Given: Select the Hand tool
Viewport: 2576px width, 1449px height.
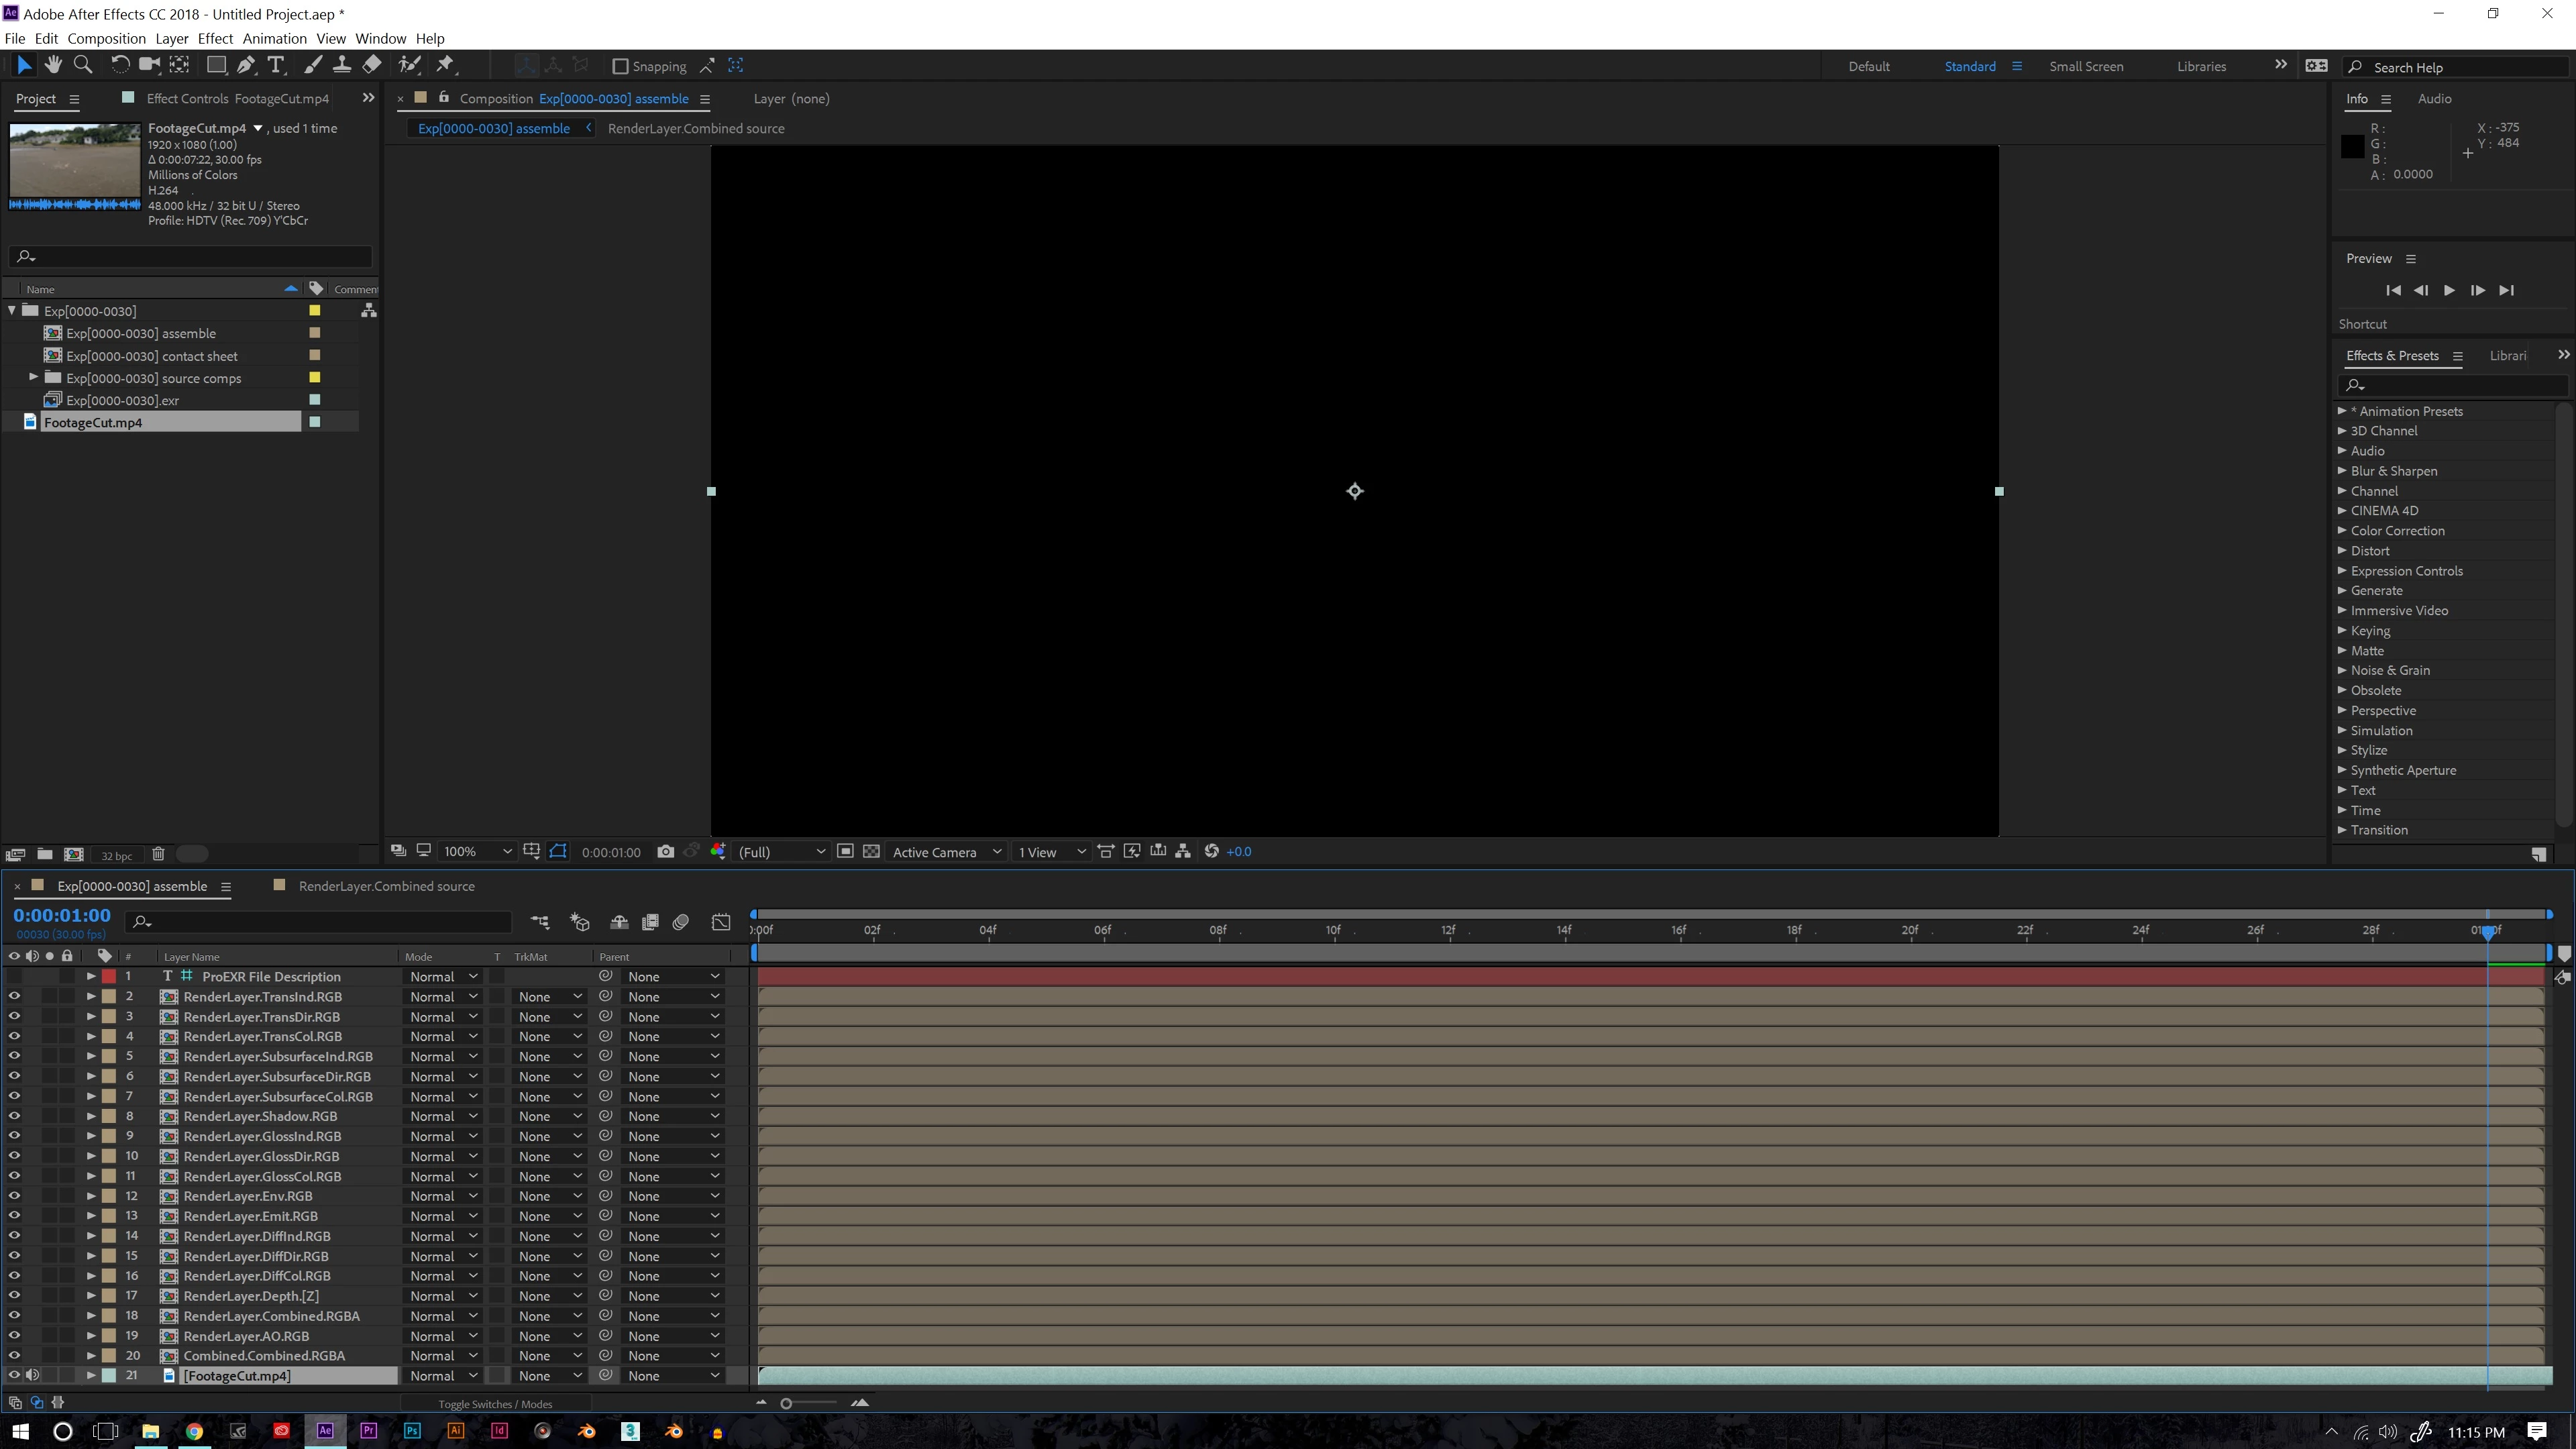Looking at the screenshot, I should 53,66.
